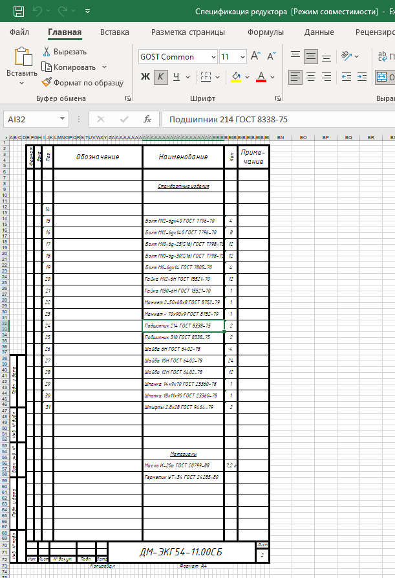Select cell Масло И-20а ГОСТ 20799-88
Image resolution: width=395 pixels, height=578 pixels.
[183, 465]
